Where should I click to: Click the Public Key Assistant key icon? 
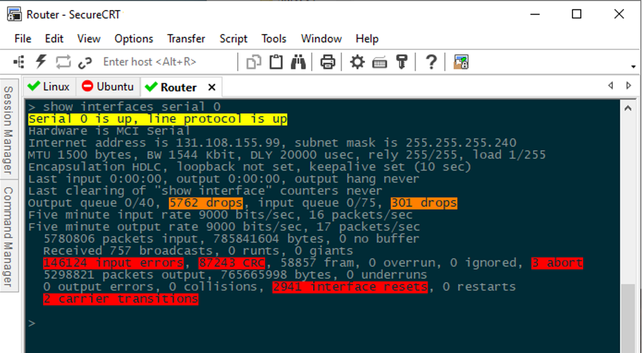[x=401, y=62]
